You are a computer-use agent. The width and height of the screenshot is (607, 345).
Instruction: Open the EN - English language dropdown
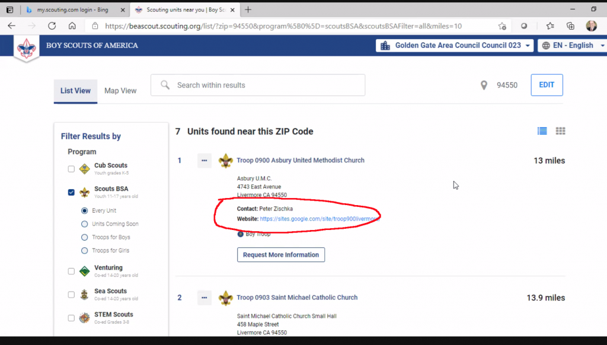573,46
